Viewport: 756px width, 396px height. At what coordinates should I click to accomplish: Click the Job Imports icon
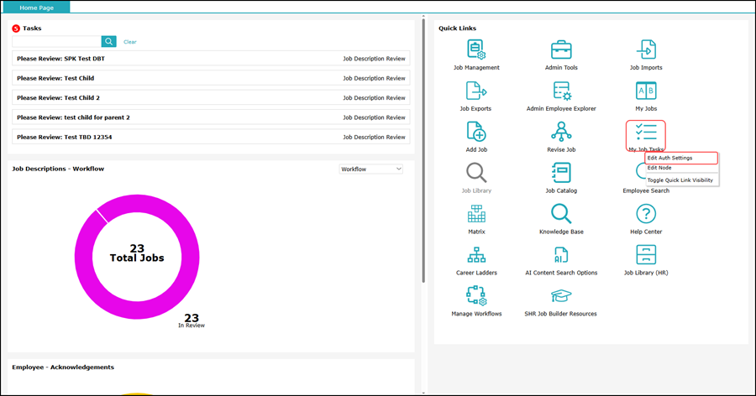(x=646, y=49)
